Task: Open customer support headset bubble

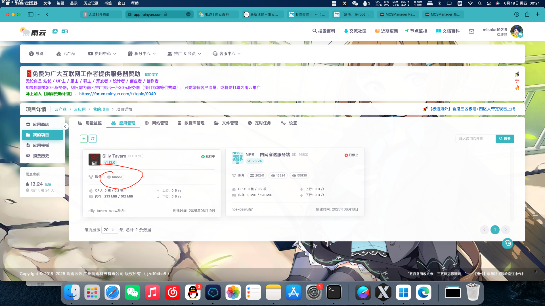Action: tap(508, 243)
